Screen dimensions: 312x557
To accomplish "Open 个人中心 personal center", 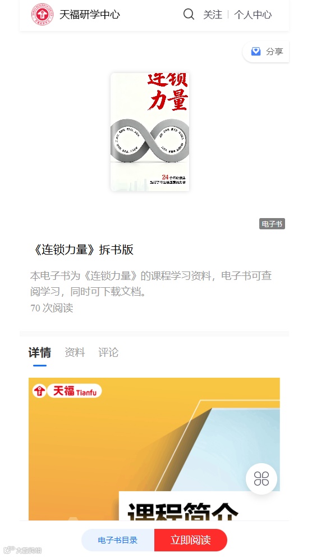I will pyautogui.click(x=253, y=15).
